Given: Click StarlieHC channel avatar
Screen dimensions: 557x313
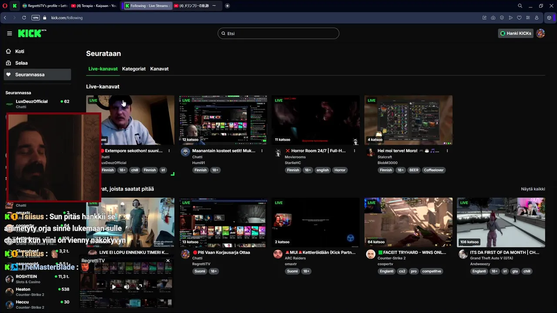Looking at the screenshot, I should (278, 152).
